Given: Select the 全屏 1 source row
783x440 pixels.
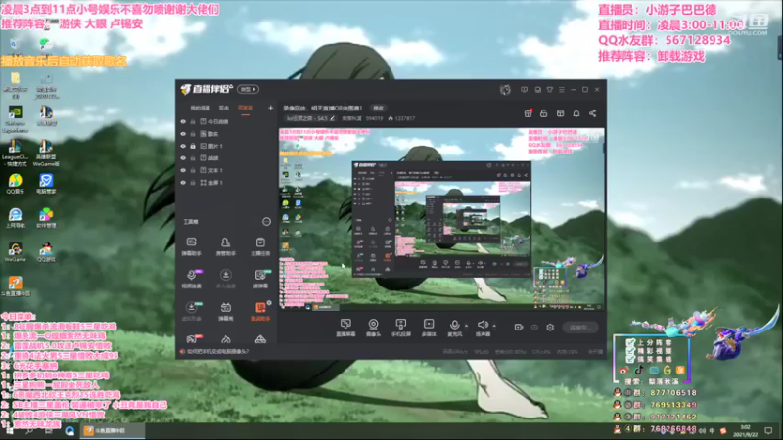Looking at the screenshot, I should pyautogui.click(x=227, y=183).
